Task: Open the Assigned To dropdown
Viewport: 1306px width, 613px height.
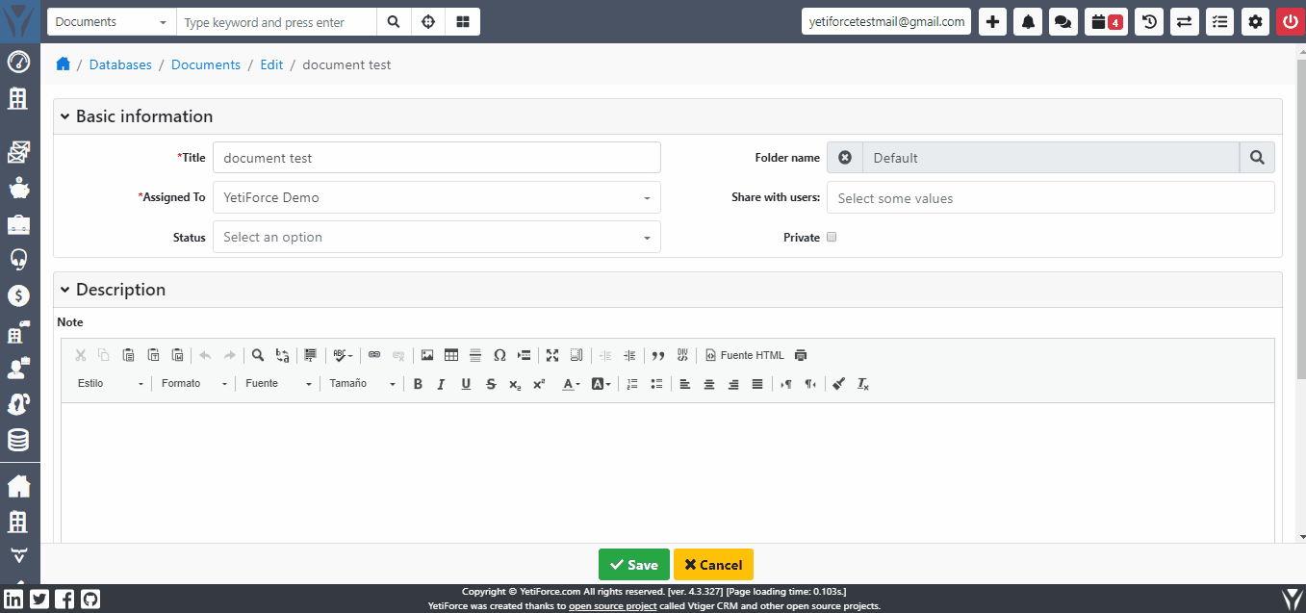Action: (x=437, y=197)
